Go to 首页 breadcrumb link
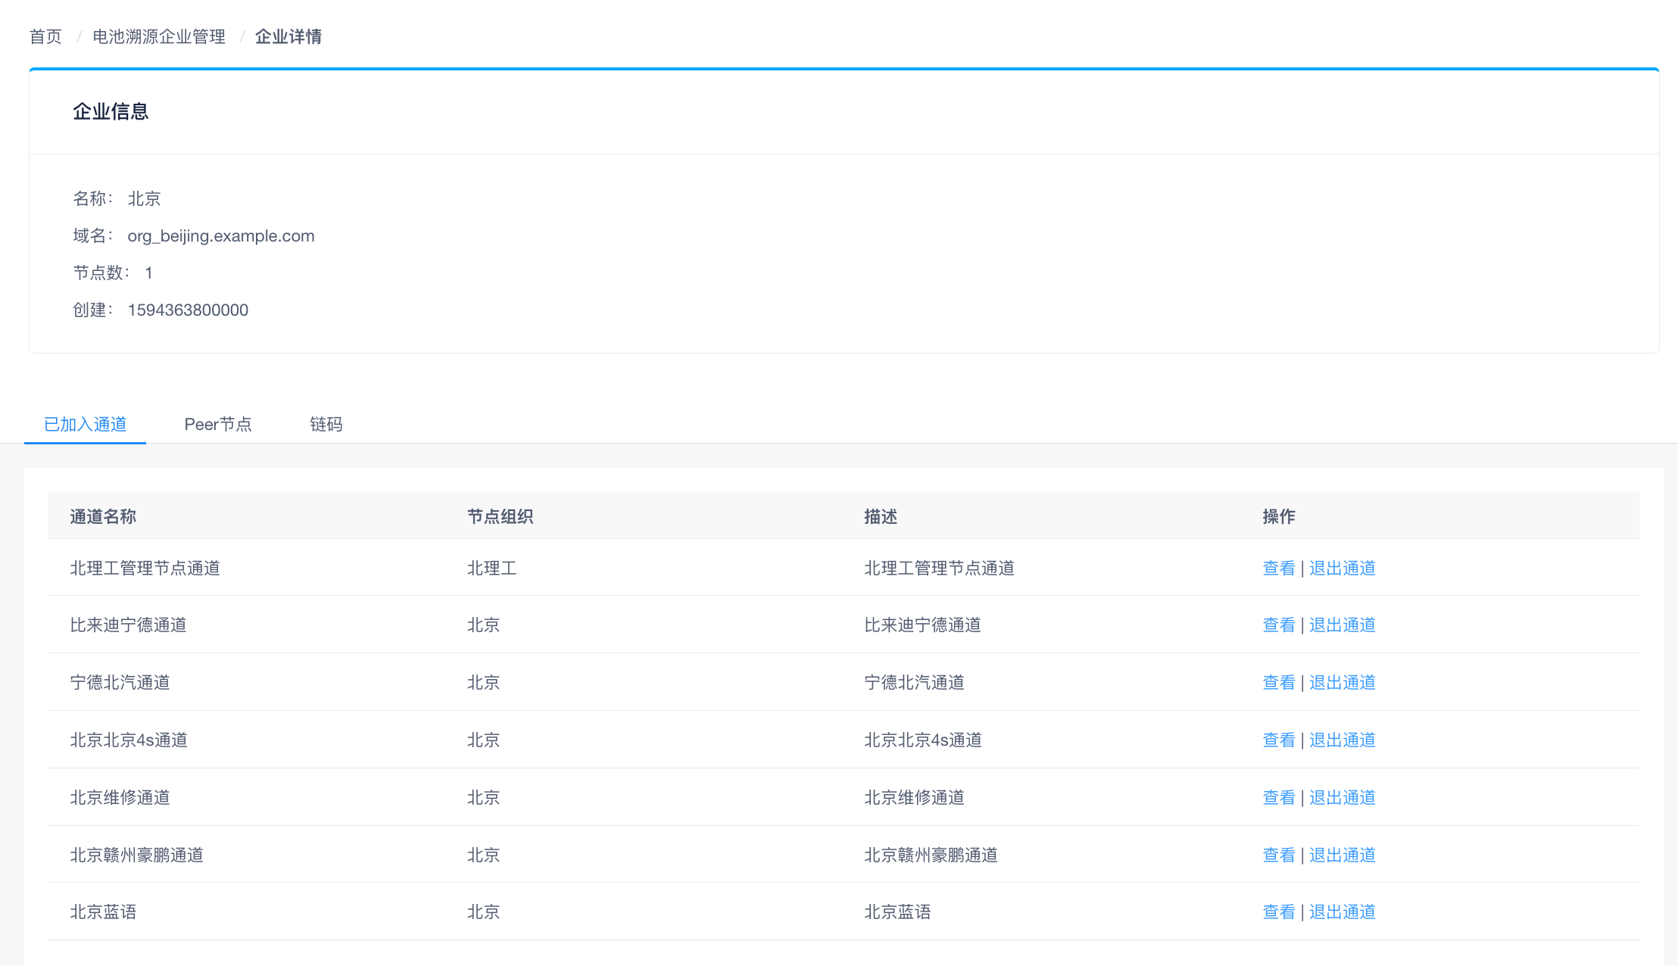Image resolution: width=1678 pixels, height=966 pixels. [45, 36]
